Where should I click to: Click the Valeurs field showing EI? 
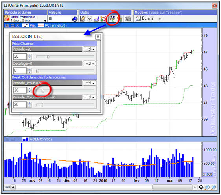click(60, 19)
